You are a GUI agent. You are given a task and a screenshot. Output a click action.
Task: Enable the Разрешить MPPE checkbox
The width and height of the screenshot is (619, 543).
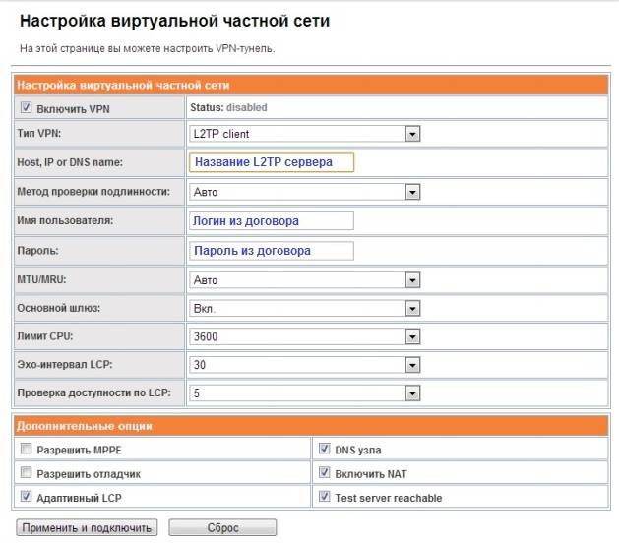coord(27,450)
